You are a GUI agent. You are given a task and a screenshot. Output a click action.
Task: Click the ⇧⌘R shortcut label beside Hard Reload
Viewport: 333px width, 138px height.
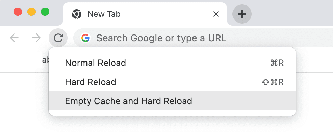click(273, 82)
